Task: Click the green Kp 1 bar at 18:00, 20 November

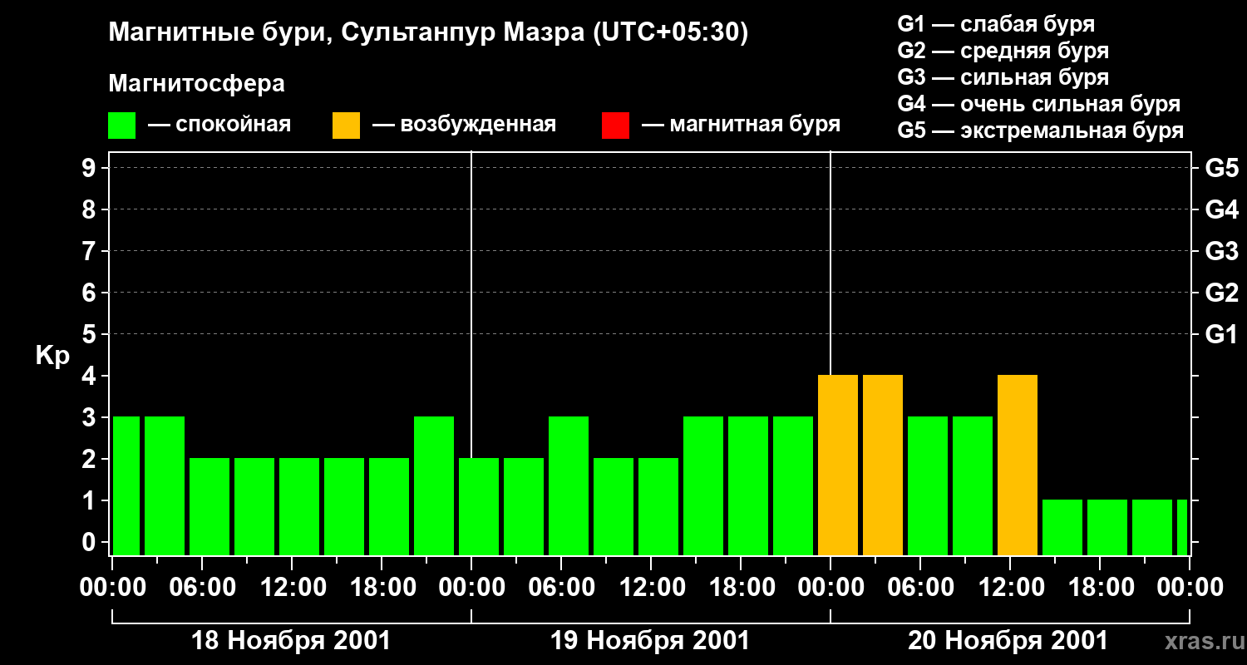Action: tap(1107, 528)
